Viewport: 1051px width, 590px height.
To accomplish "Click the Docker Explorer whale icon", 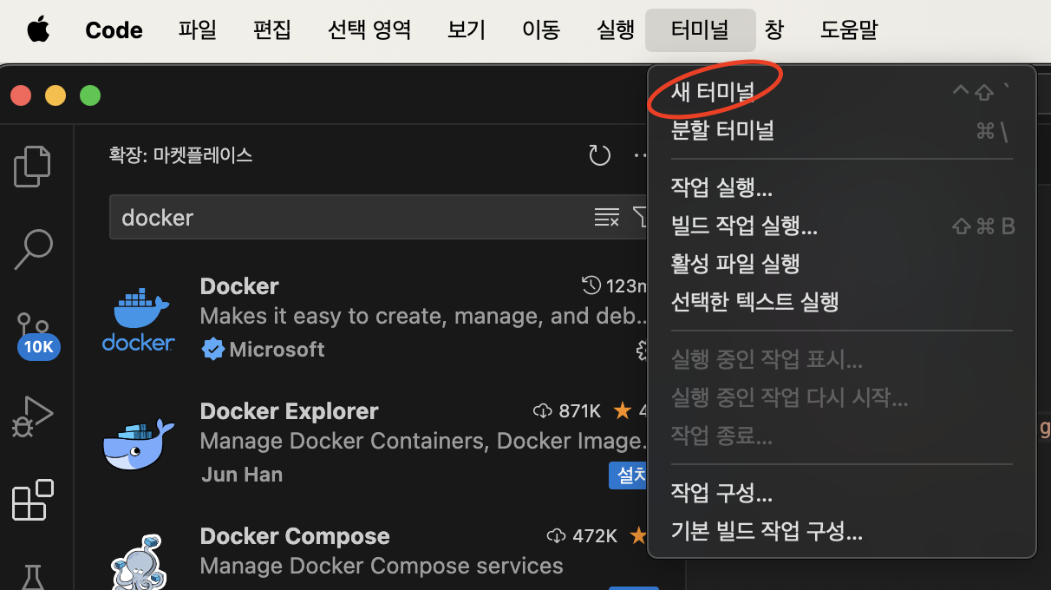I will coord(139,444).
